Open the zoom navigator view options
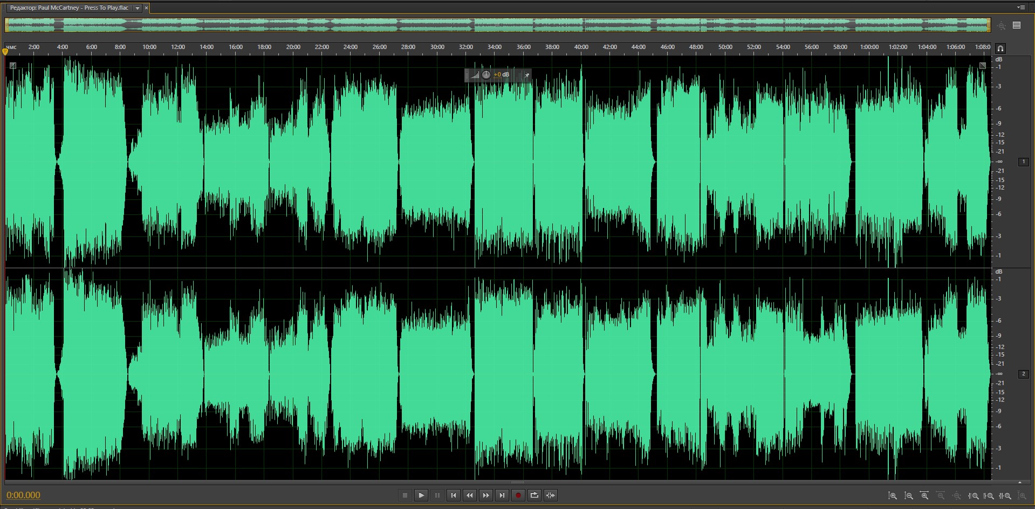Viewport: 1035px width, 509px height. tap(1017, 25)
